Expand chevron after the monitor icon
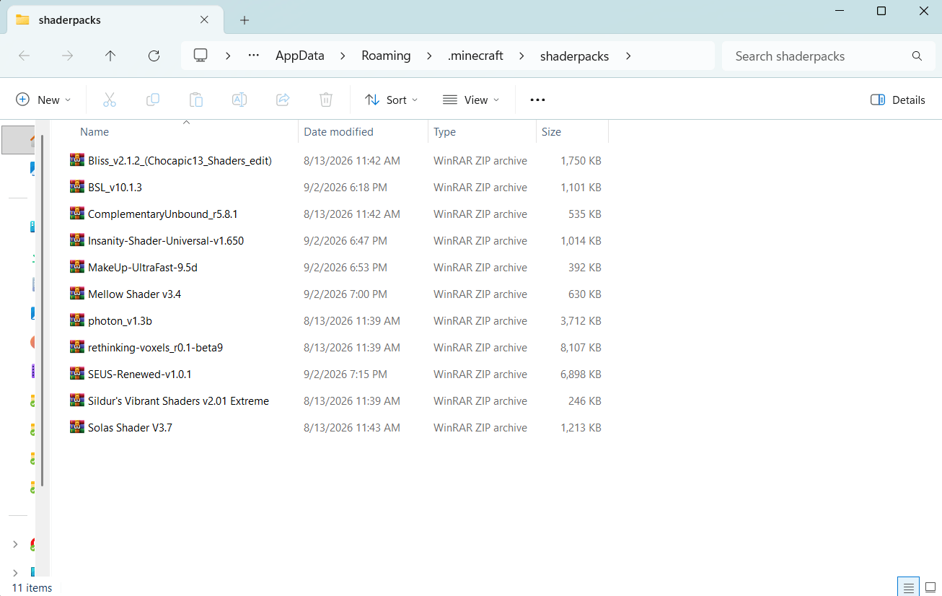 [x=228, y=56]
